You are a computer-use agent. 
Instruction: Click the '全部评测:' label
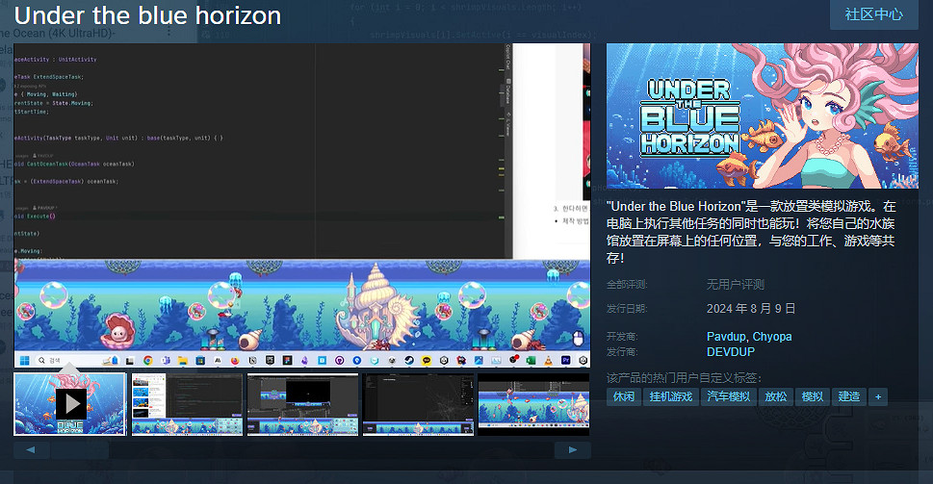(627, 285)
